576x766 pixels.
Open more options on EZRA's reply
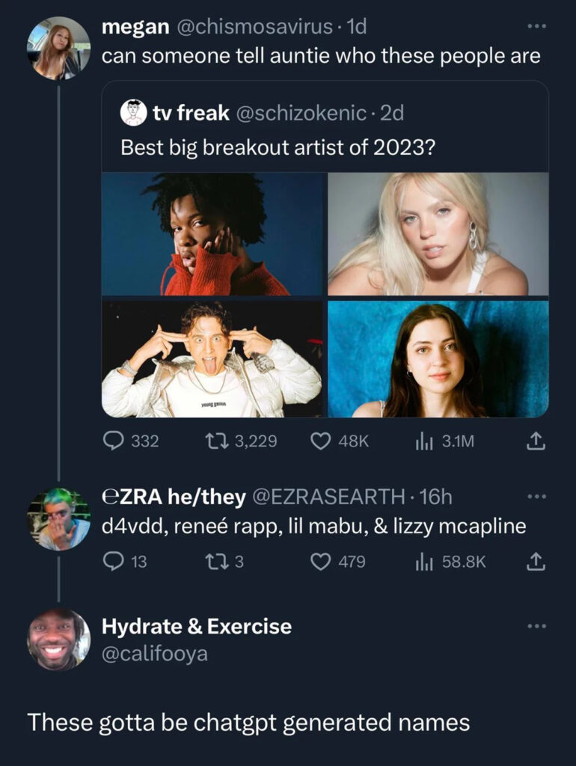pos(536,496)
